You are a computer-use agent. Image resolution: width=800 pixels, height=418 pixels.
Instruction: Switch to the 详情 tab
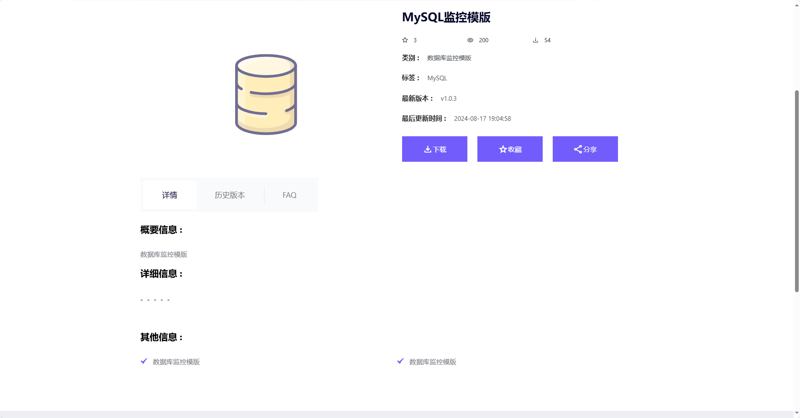click(x=170, y=195)
